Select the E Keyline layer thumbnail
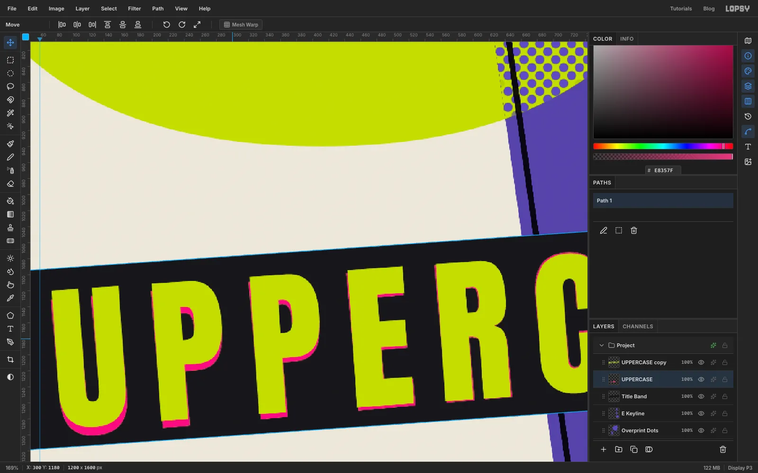Viewport: 758px width, 473px height. 614,413
